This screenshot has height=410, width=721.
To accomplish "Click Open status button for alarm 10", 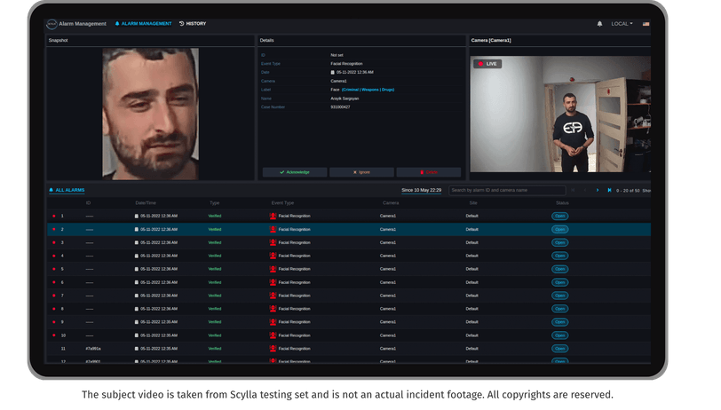I will [559, 335].
